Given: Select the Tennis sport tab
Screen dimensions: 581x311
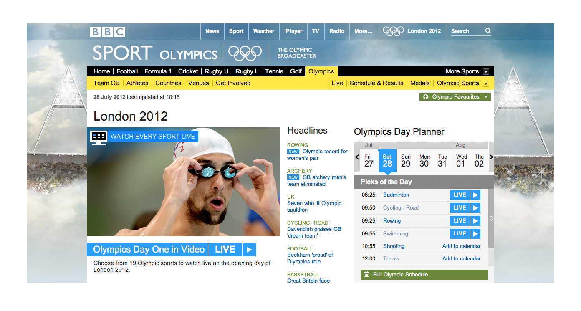Looking at the screenshot, I should tap(274, 71).
